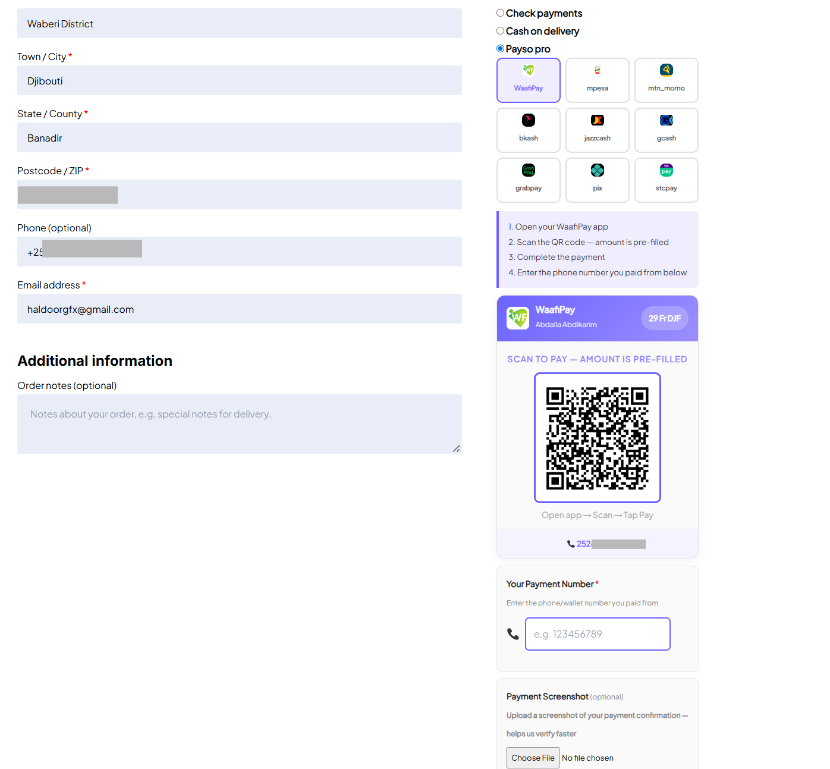This screenshot has height=769, width=830.
Task: Click the Choose File upload button
Action: (x=532, y=757)
